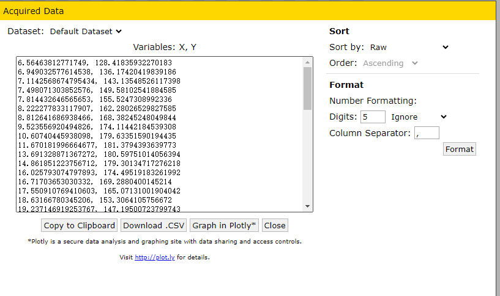Click Download .CSV button
The height and width of the screenshot is (296, 500).
[154, 225]
